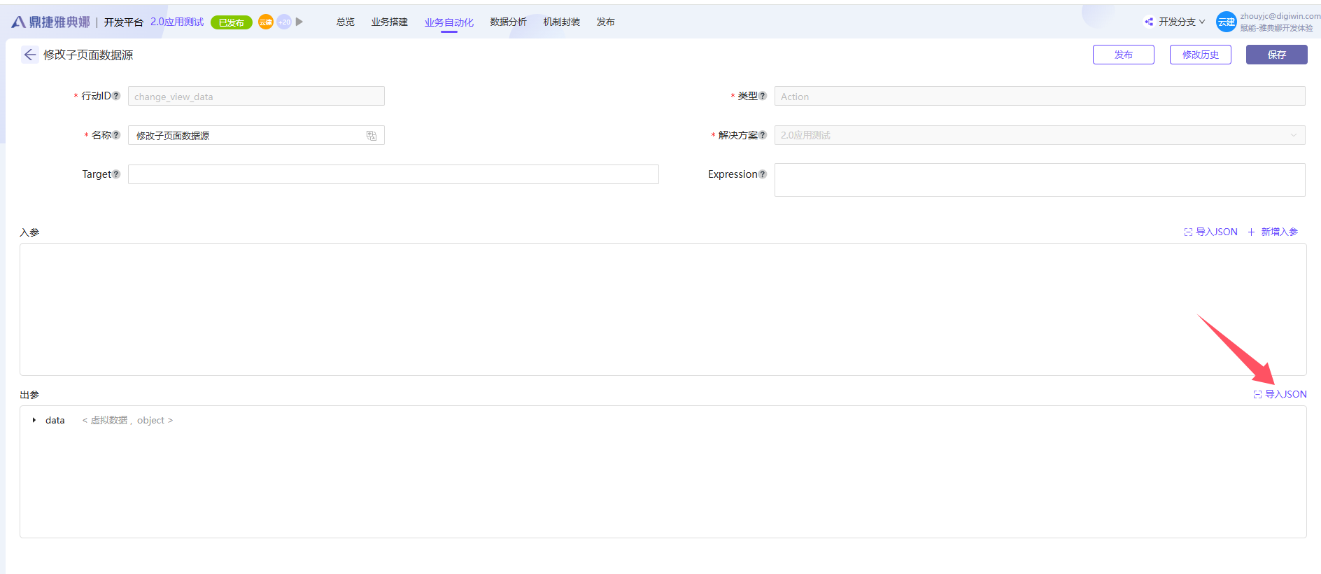Click 导入JSON for 出参
Viewport: 1321px width, 574px height.
[1280, 394]
